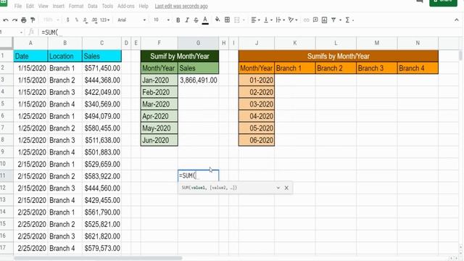Viewport: 464px width, 261px height.
Task: Open text rotation options
Action: [293, 20]
